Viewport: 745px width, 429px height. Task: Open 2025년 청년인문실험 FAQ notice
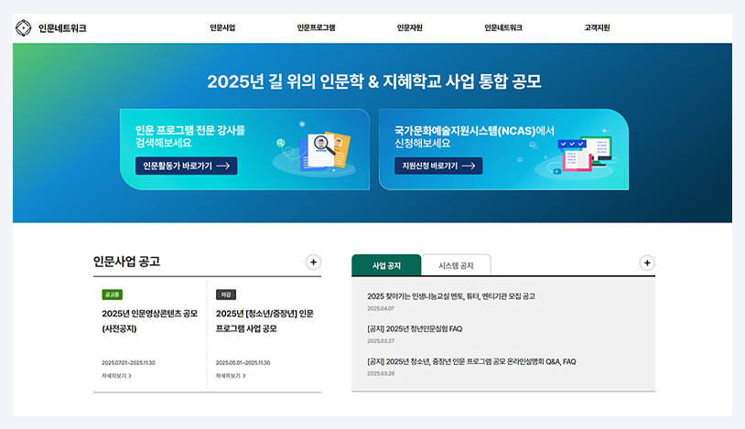[x=415, y=328]
